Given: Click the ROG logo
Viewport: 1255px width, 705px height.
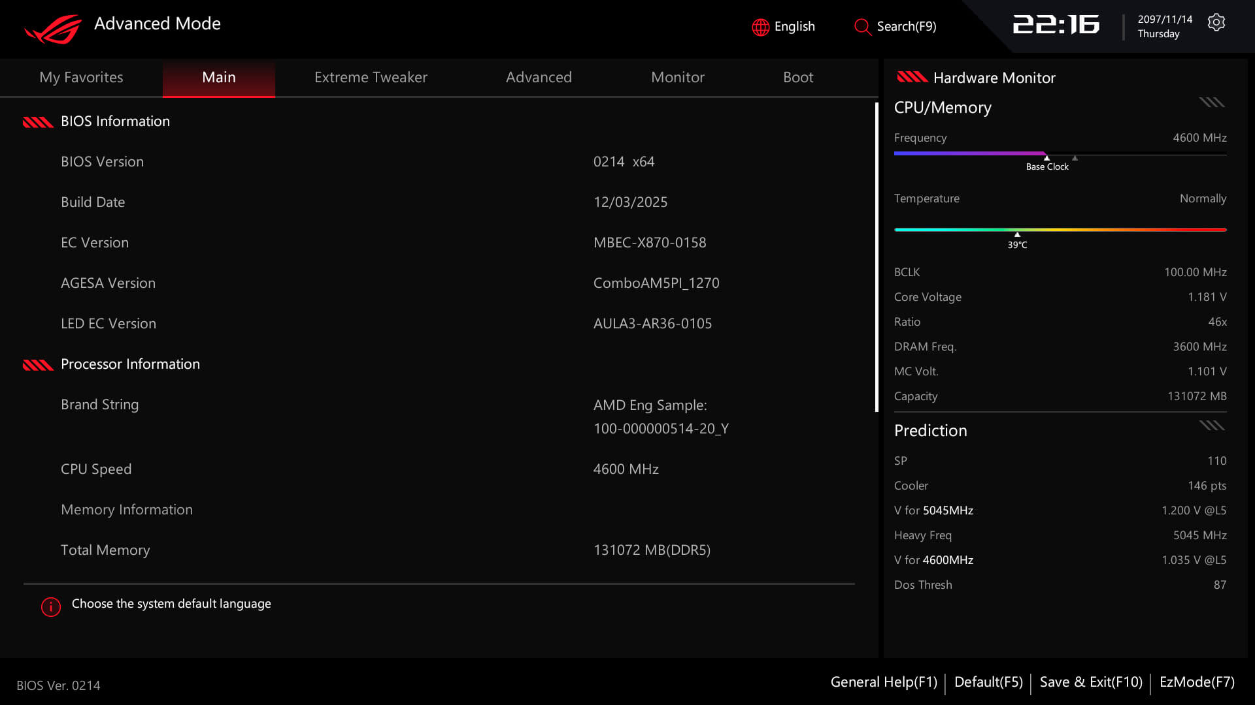Looking at the screenshot, I should 51,26.
